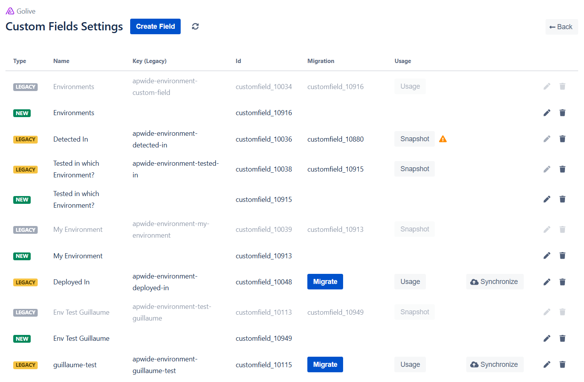Edit the NEW Environments field with pencil icon
Viewport: 584px width, 382px height.
pyautogui.click(x=547, y=113)
